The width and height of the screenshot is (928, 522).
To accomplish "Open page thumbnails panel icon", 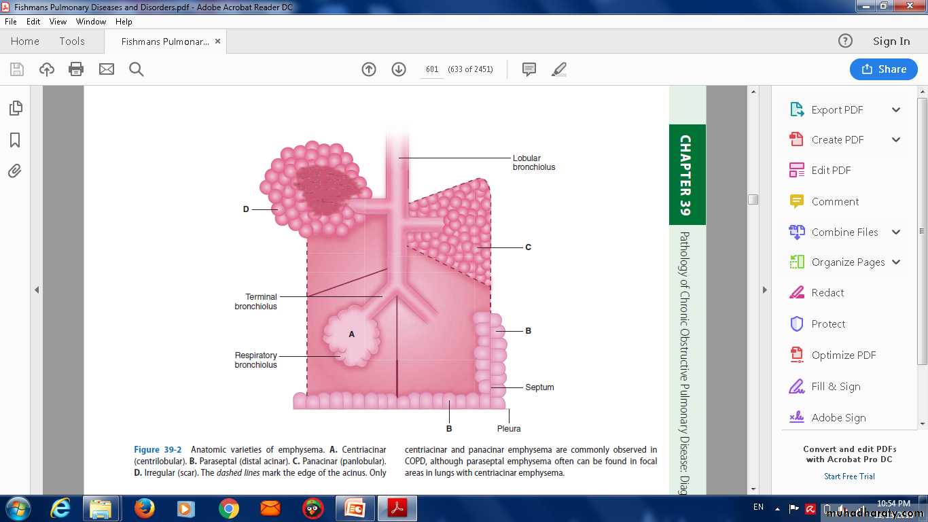I will 15,108.
